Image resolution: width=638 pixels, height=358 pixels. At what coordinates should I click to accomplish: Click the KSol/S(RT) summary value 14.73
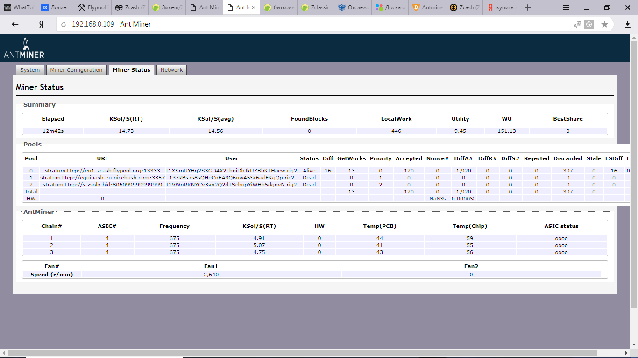coord(126,131)
